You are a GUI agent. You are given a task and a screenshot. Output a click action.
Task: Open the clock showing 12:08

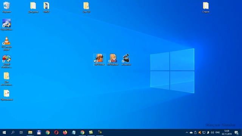(x=227, y=133)
